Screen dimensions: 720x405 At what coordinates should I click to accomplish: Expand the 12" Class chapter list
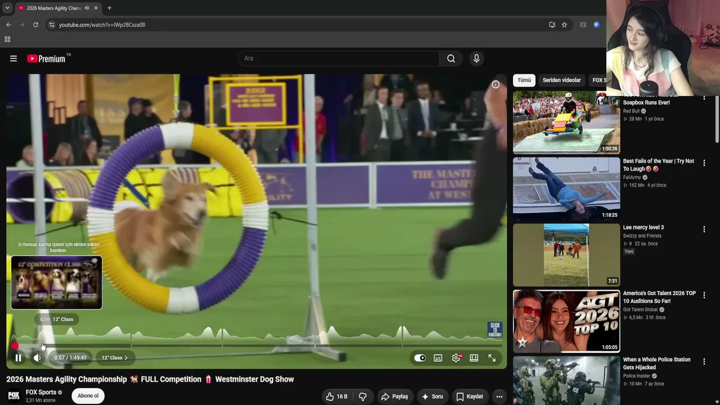[114, 358]
